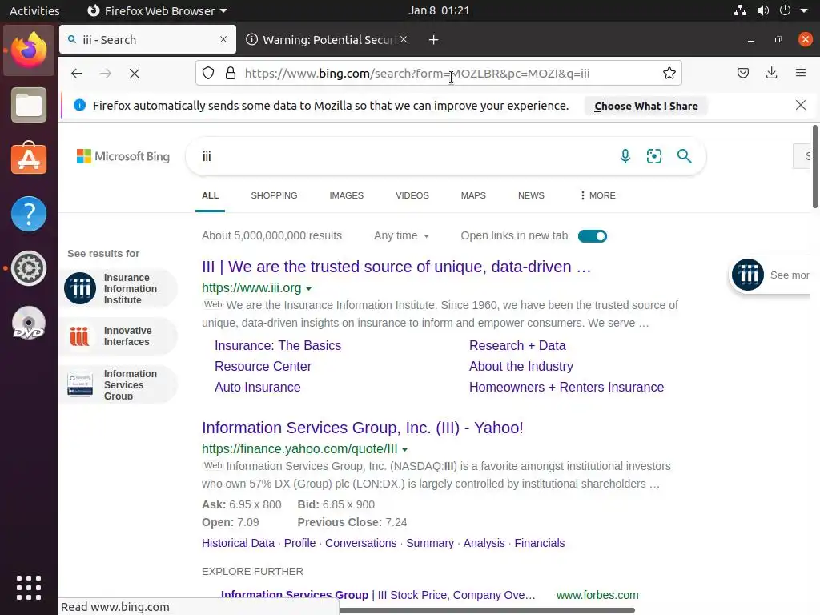Click the DVD disc dock icon

pyautogui.click(x=29, y=324)
